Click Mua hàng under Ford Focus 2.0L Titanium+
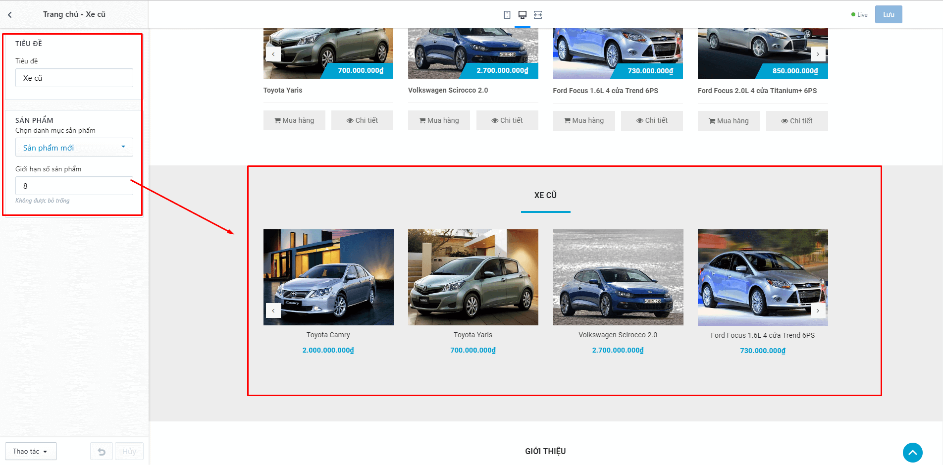Image resolution: width=943 pixels, height=465 pixels. click(729, 121)
